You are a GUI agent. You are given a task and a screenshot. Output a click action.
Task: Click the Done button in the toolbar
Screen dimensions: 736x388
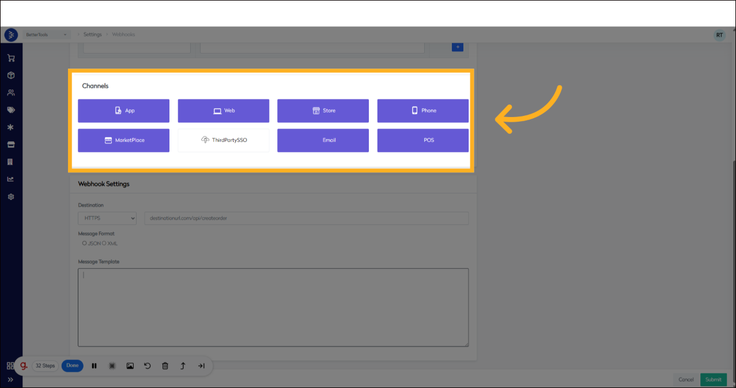tap(72, 366)
